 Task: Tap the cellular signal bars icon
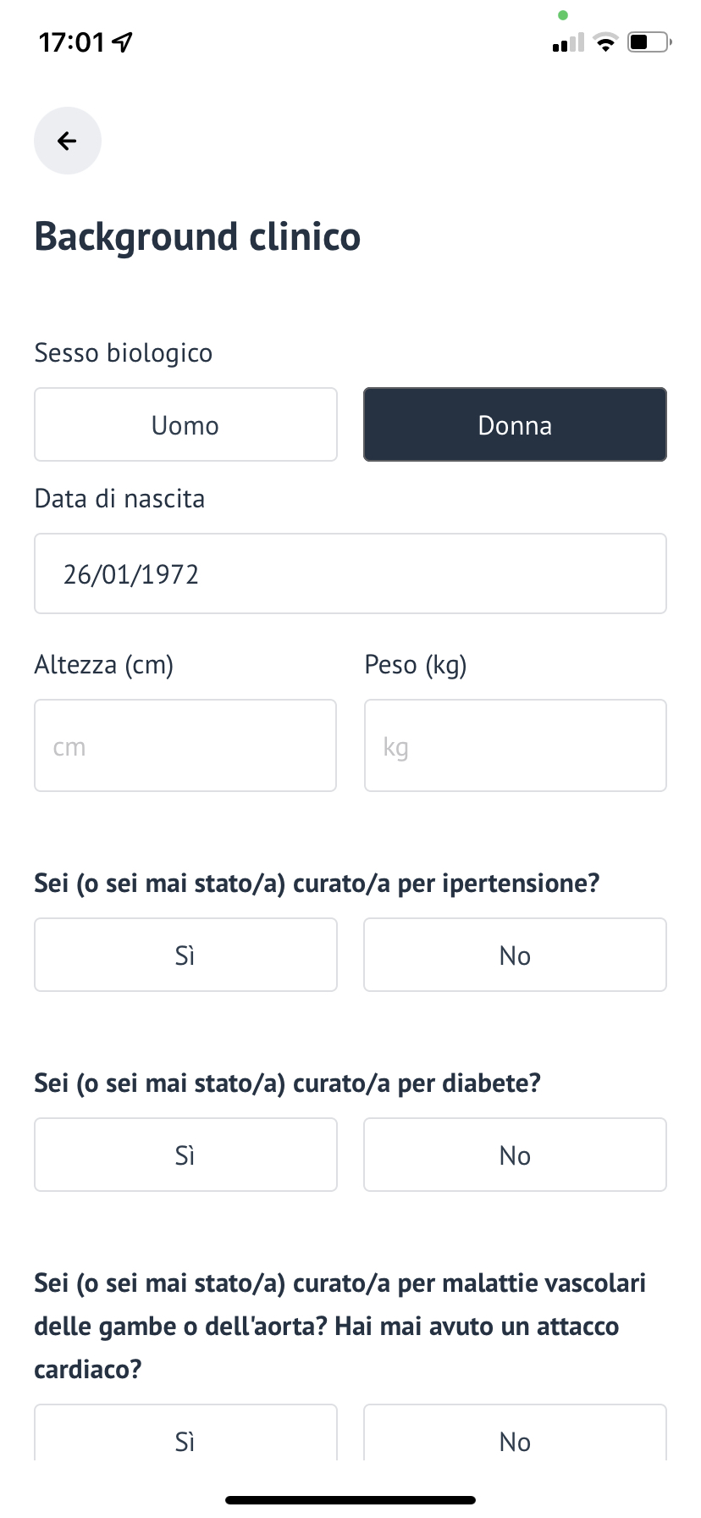tap(568, 42)
